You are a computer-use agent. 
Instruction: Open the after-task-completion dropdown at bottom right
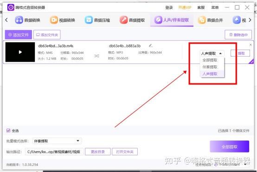coord(245,164)
